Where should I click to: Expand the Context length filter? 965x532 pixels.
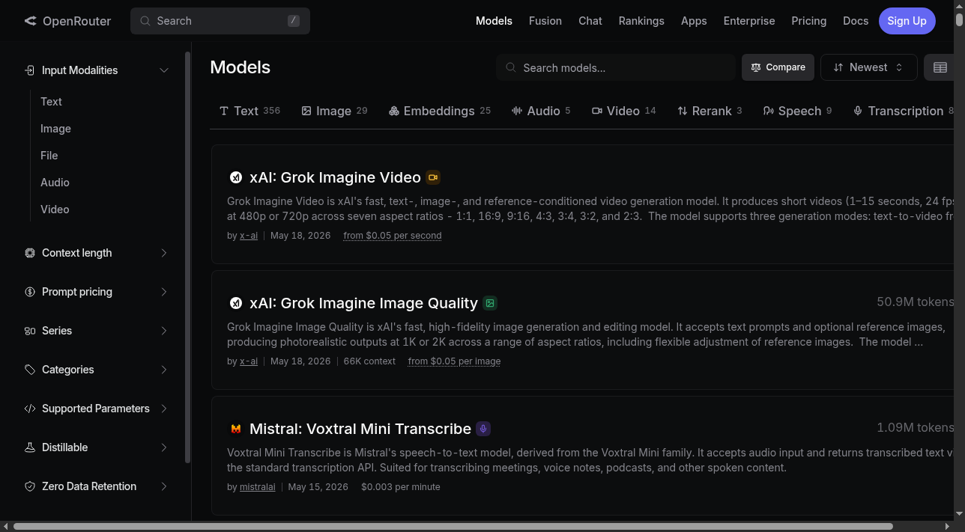[164, 253]
